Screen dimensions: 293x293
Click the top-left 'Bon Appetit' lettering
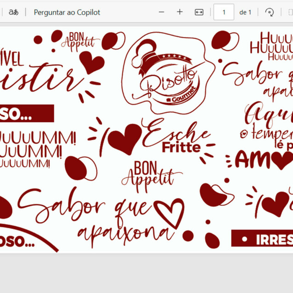[x=80, y=41]
